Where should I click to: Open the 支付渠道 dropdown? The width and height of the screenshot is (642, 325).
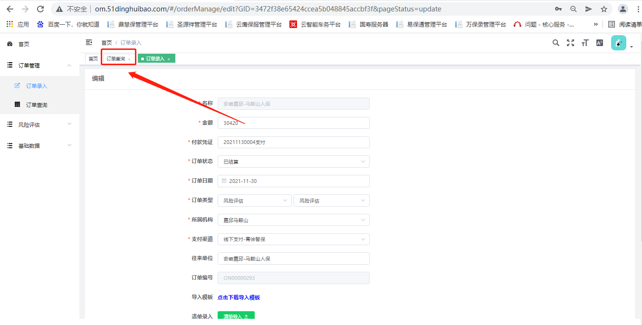point(293,239)
